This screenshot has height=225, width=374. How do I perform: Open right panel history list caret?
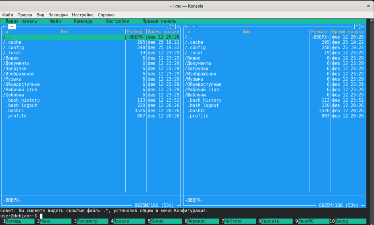click(357, 27)
